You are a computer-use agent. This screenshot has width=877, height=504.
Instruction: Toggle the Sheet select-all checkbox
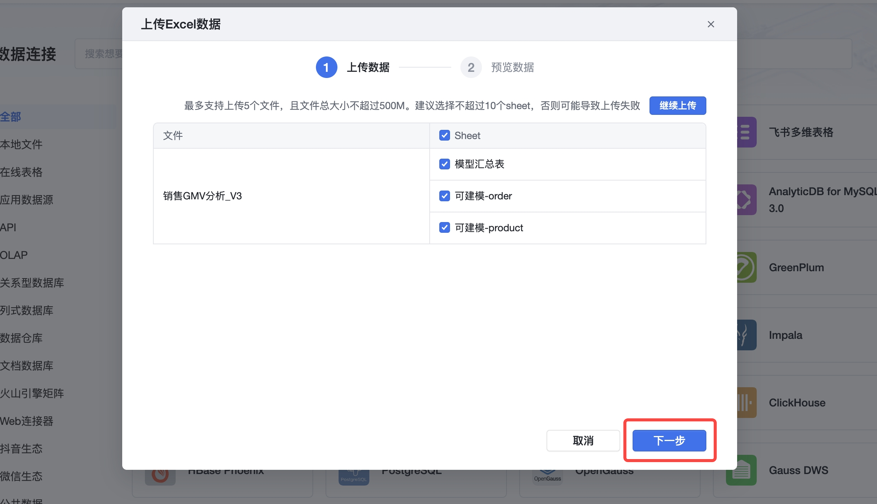(x=445, y=135)
